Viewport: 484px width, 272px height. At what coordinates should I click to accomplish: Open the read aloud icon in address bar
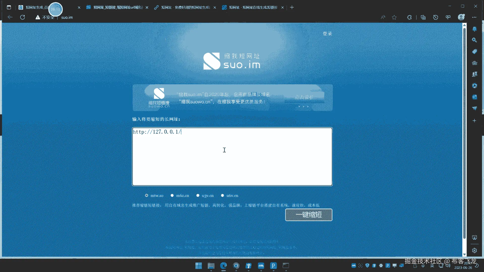(383, 17)
